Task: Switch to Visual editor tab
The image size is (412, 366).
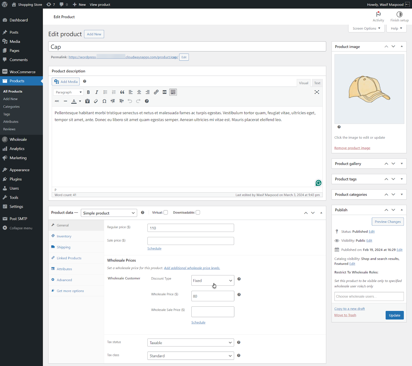Action: point(304,83)
